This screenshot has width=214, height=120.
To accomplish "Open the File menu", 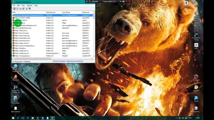I will (14, 5).
